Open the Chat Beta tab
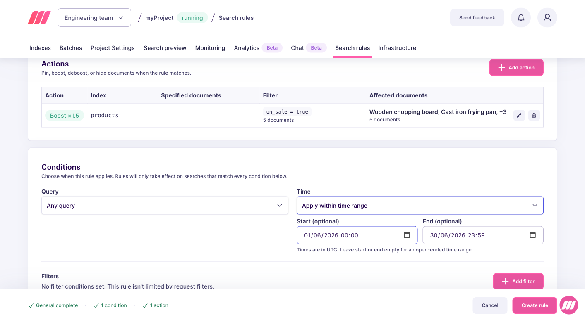This screenshot has width=585, height=322. click(x=309, y=48)
